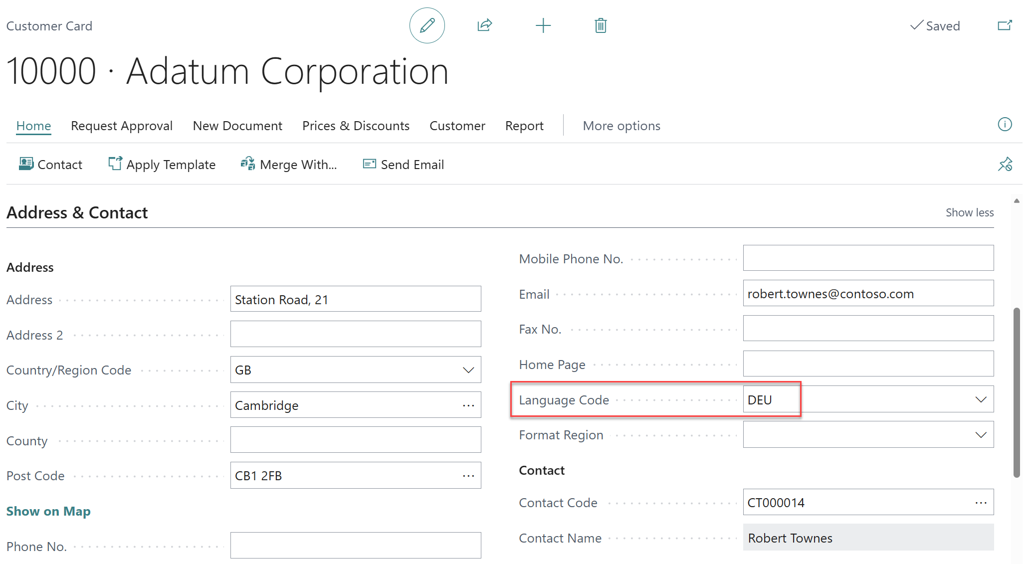Click the Address 2 field
Screen dimensions: 1032x564
(356, 334)
